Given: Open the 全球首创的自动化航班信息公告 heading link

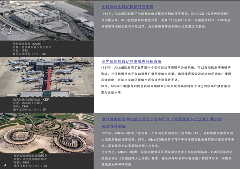Looking at the screenshot, I should pyautogui.click(x=162, y=119).
